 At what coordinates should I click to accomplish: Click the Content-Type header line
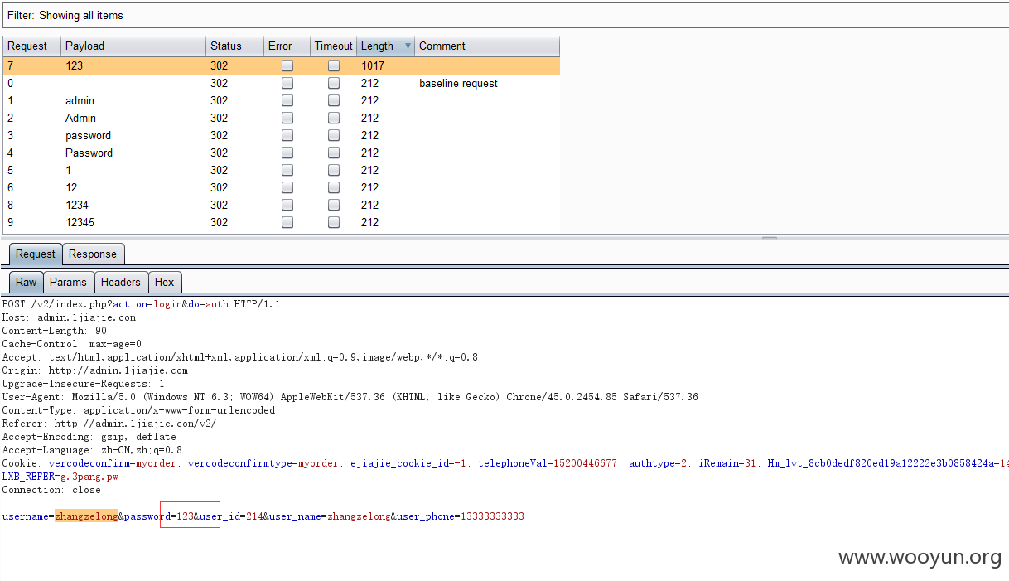pos(138,410)
